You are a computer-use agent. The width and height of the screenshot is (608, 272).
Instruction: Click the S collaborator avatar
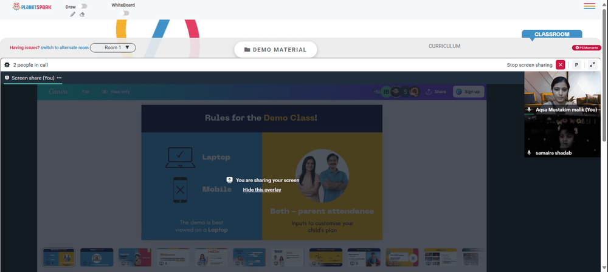[x=405, y=92]
